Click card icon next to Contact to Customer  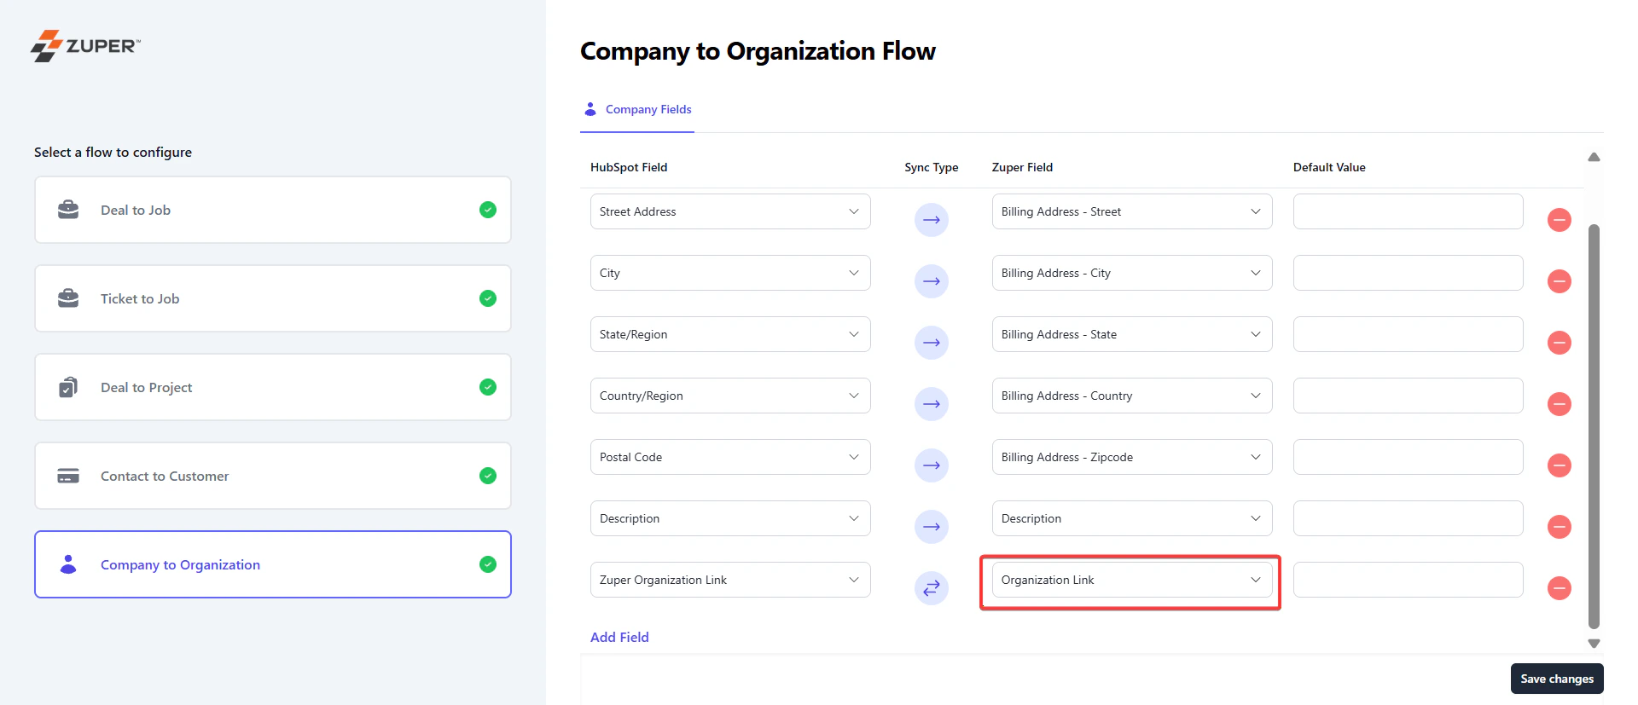tap(68, 476)
